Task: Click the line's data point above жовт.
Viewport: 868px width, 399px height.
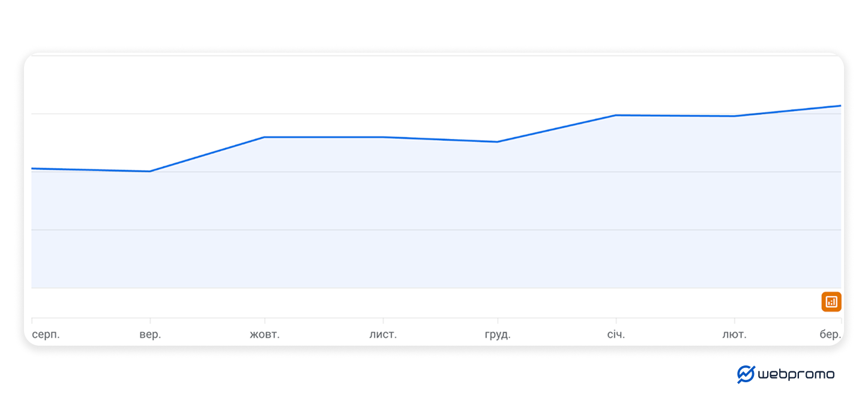Action: click(x=265, y=137)
